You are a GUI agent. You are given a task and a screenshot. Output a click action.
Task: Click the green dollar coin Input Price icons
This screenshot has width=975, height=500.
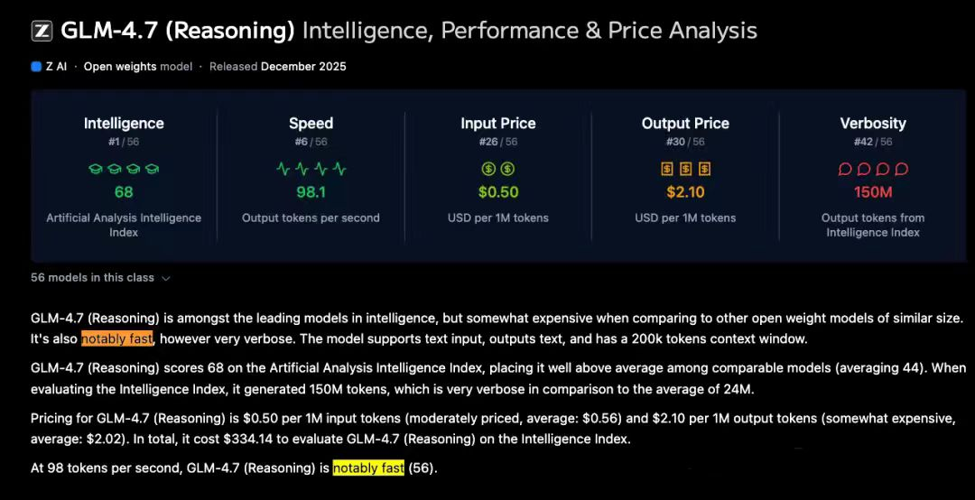(x=498, y=169)
